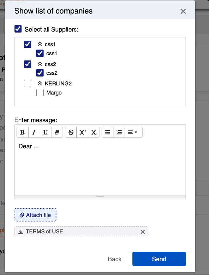Check the KERLING2 company checkbox

pos(28,83)
